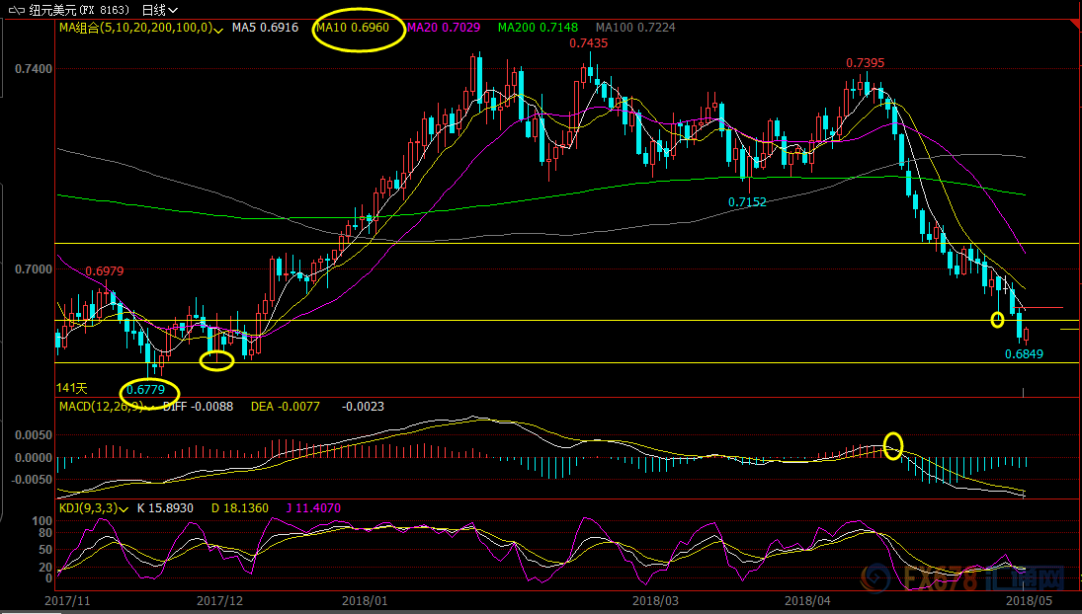Click the DEA -0.0077 value
1082x614 pixels.
pyautogui.click(x=285, y=407)
